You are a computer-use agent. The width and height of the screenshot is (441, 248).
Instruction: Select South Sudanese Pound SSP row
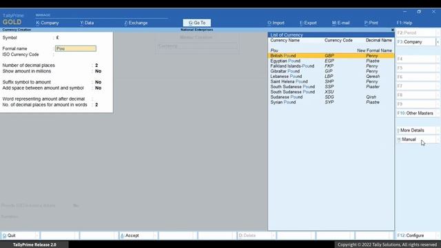pos(331,87)
